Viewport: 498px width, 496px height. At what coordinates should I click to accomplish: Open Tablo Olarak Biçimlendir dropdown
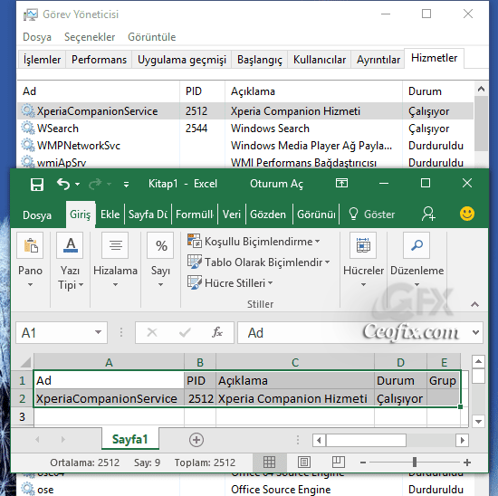click(x=259, y=262)
